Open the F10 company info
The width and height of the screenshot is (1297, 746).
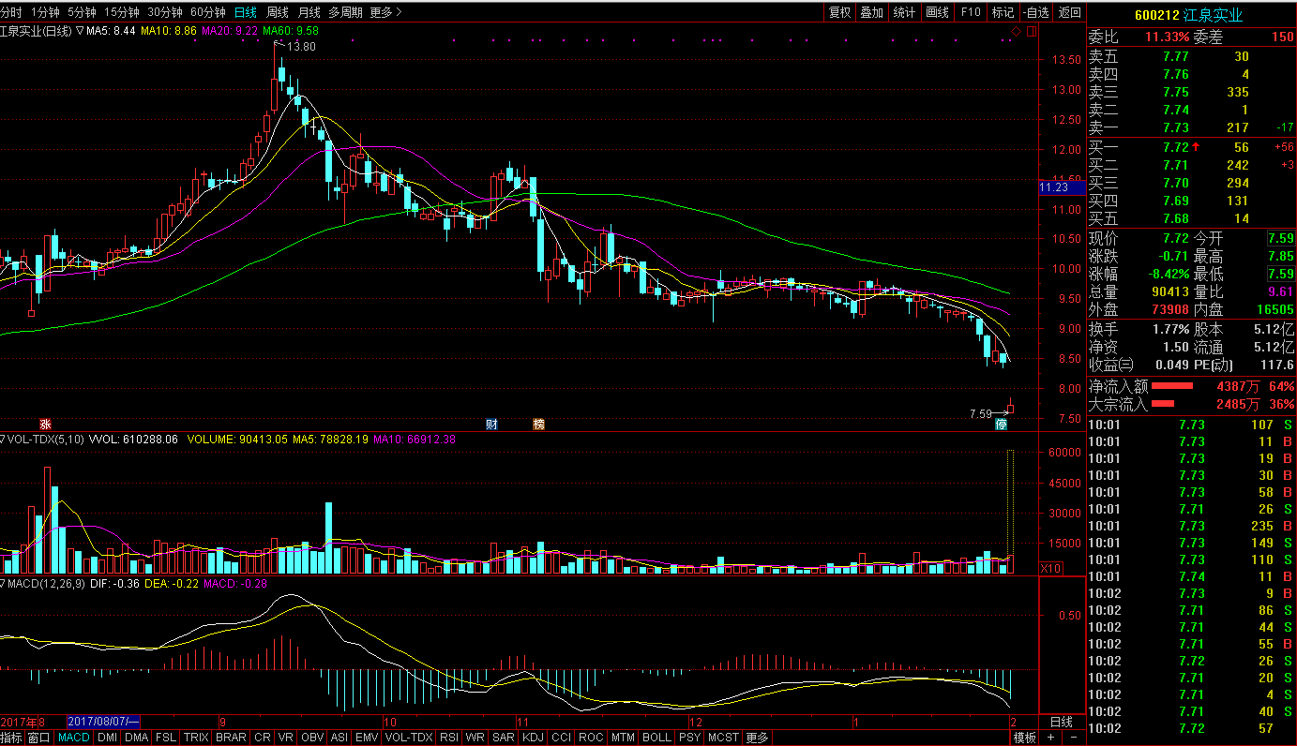point(971,12)
